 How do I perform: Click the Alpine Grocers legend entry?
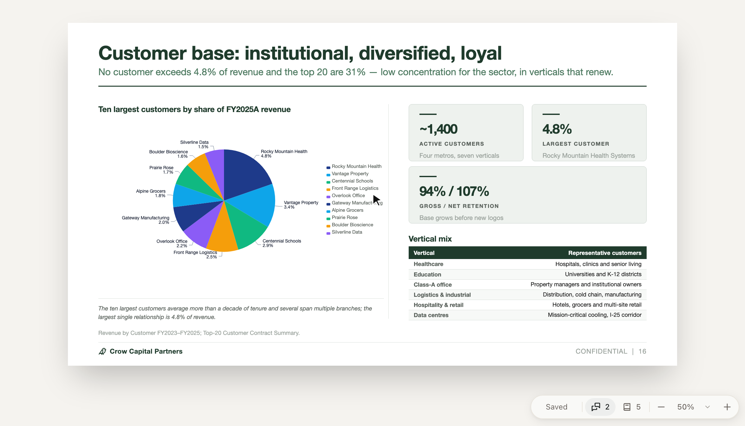345,210
